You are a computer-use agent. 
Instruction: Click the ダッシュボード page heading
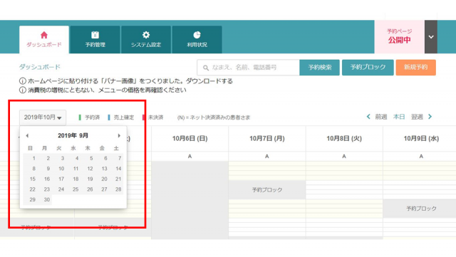pos(40,67)
